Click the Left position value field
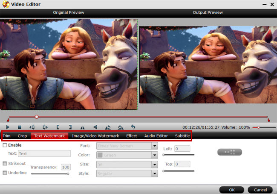 [182, 149]
